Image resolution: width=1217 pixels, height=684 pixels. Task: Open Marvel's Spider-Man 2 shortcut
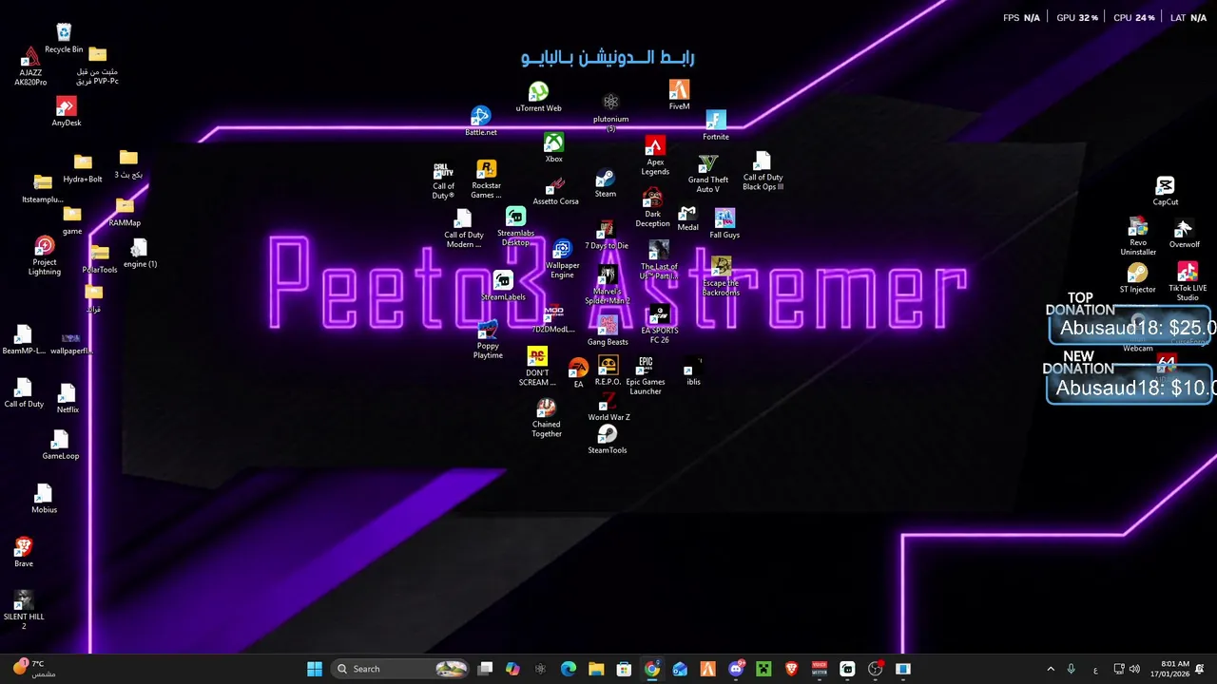coord(607,286)
